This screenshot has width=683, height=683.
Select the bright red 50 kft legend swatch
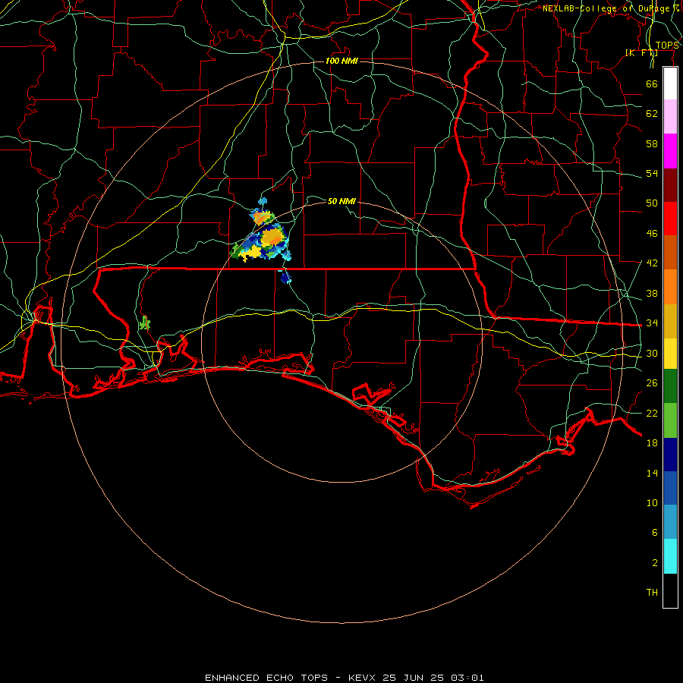point(670,219)
